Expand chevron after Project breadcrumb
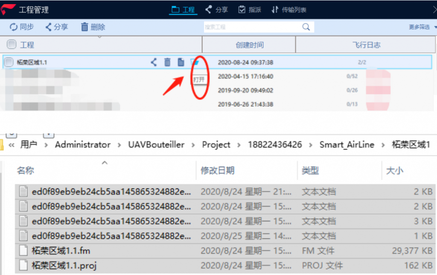Screen dimensions: 437x275 tap(239, 145)
